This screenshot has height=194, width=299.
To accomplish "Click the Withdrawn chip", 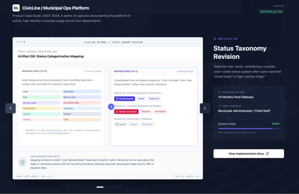I will tap(147, 124).
